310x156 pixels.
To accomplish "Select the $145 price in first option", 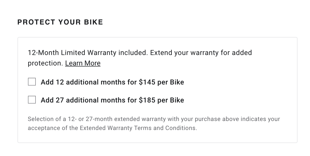I will click(147, 82).
